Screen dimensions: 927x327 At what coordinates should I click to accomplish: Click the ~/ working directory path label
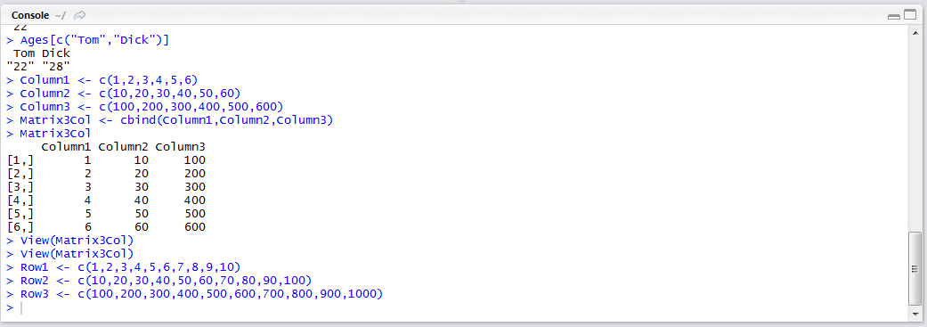coord(59,15)
